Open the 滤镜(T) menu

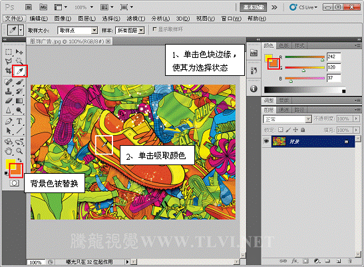click(x=136, y=19)
